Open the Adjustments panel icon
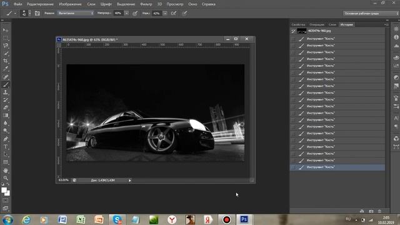This screenshot has width=400, height=225. click(396, 77)
